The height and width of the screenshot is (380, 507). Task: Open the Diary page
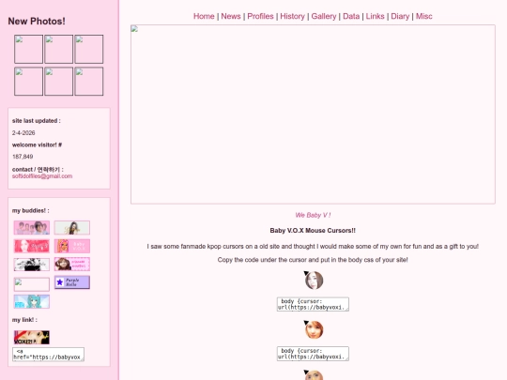[x=400, y=16]
